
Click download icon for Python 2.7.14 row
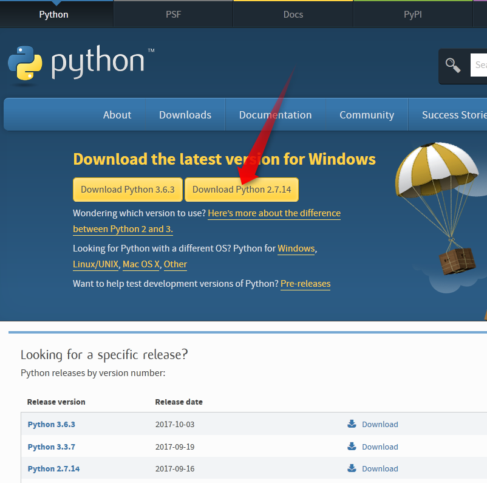click(x=352, y=468)
